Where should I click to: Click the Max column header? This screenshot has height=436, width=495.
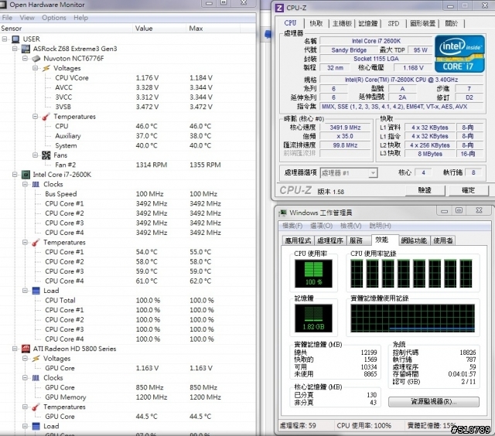[213, 29]
